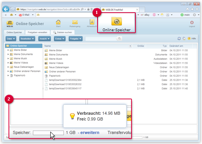Image resolution: width=202 pixels, height=144 pixels.
Task: Click the Größe column header
Action: click(140, 46)
